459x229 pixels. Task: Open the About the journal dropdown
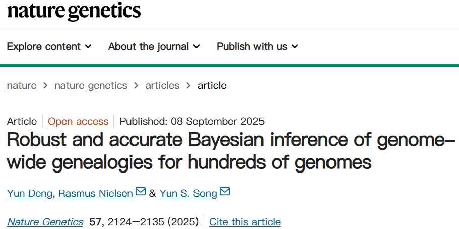154,46
